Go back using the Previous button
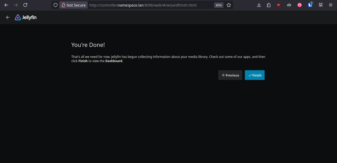This screenshot has width=337, height=163. click(x=230, y=75)
